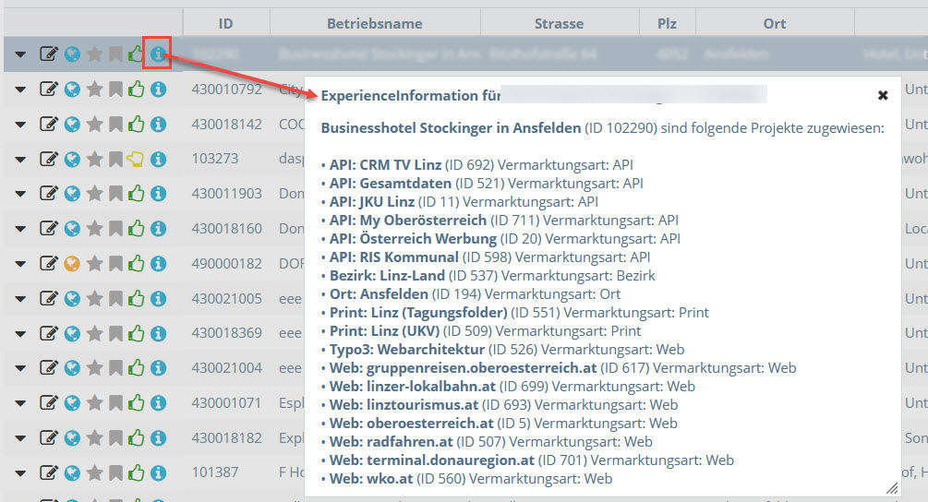Viewport: 928px width, 502px height.
Task: Sort by ID column header
Action: [226, 24]
